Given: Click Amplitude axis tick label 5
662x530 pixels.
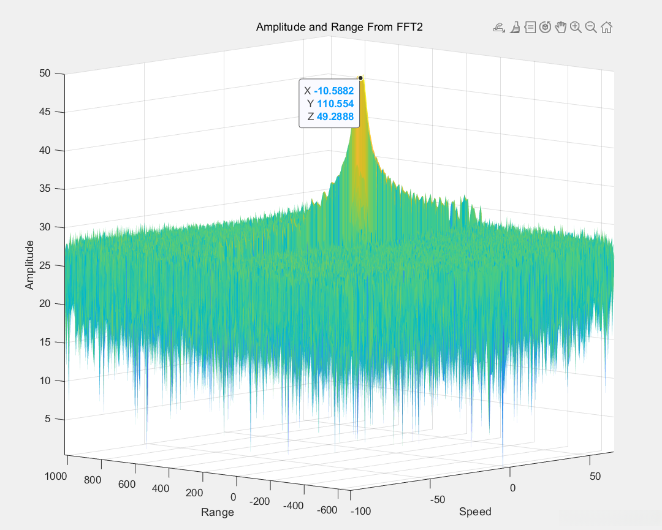Looking at the screenshot, I should pyautogui.click(x=48, y=418).
